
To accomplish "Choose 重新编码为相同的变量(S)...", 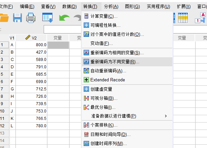I will (127, 53).
